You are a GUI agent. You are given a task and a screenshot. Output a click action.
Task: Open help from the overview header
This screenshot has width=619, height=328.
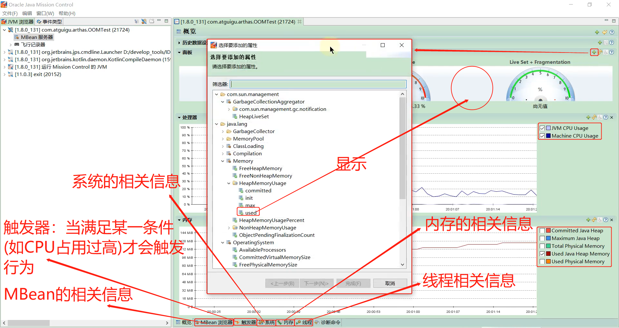pyautogui.click(x=612, y=32)
